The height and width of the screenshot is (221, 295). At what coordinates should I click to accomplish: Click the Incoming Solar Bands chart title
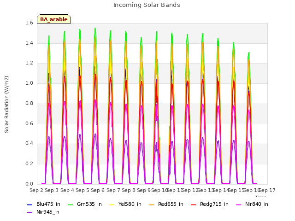[147, 5]
